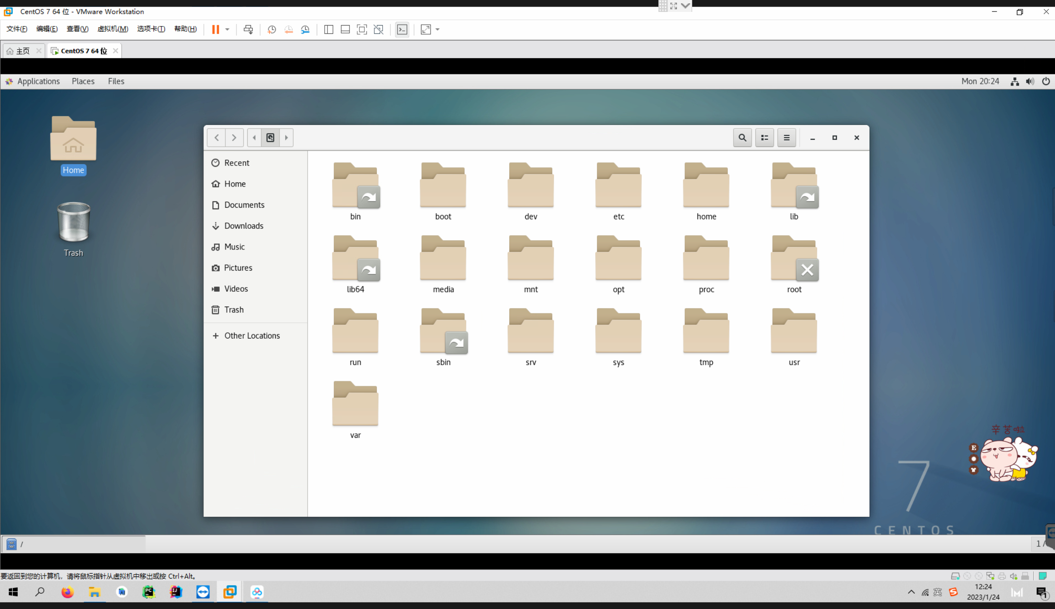Open the hamburger menu in Files

click(x=786, y=138)
